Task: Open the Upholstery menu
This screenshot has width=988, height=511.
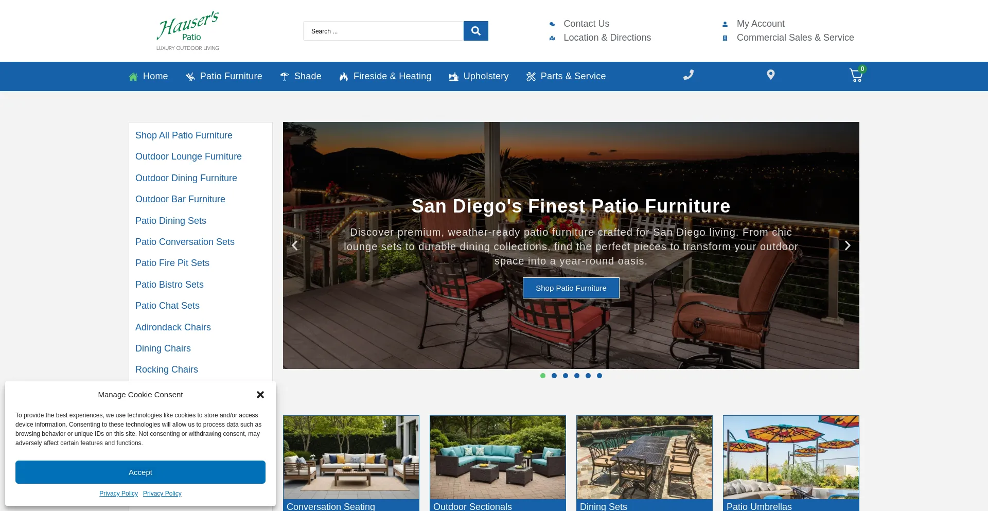Action: tap(486, 76)
